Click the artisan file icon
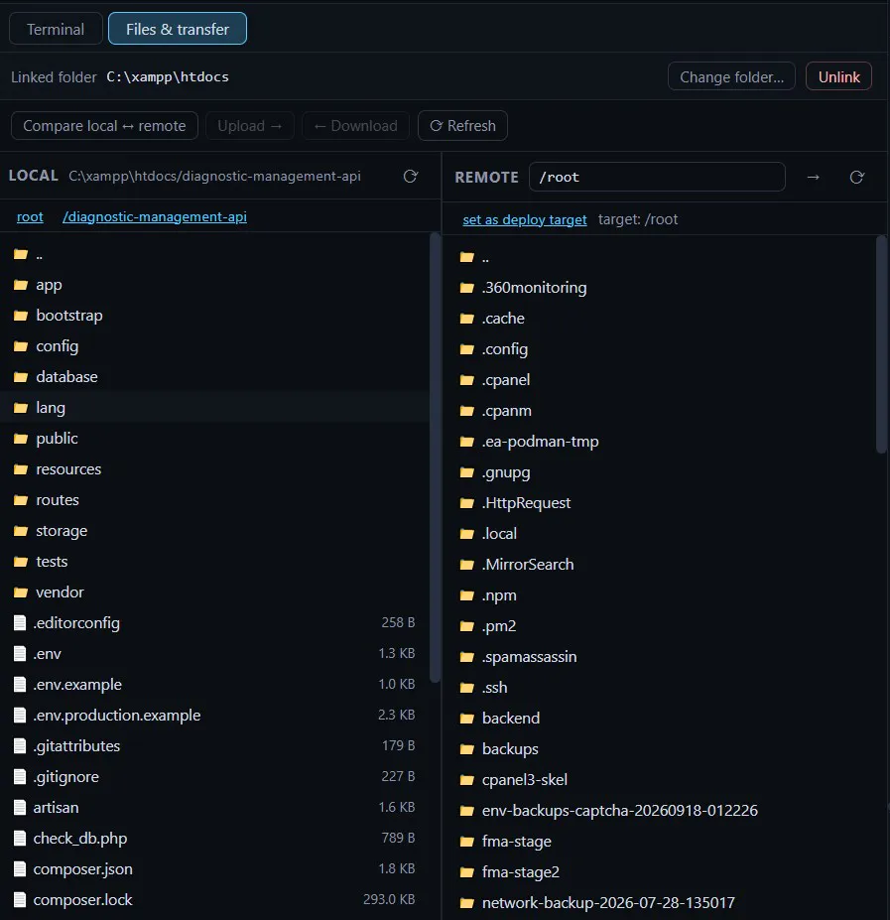This screenshot has height=920, width=890. click(20, 807)
